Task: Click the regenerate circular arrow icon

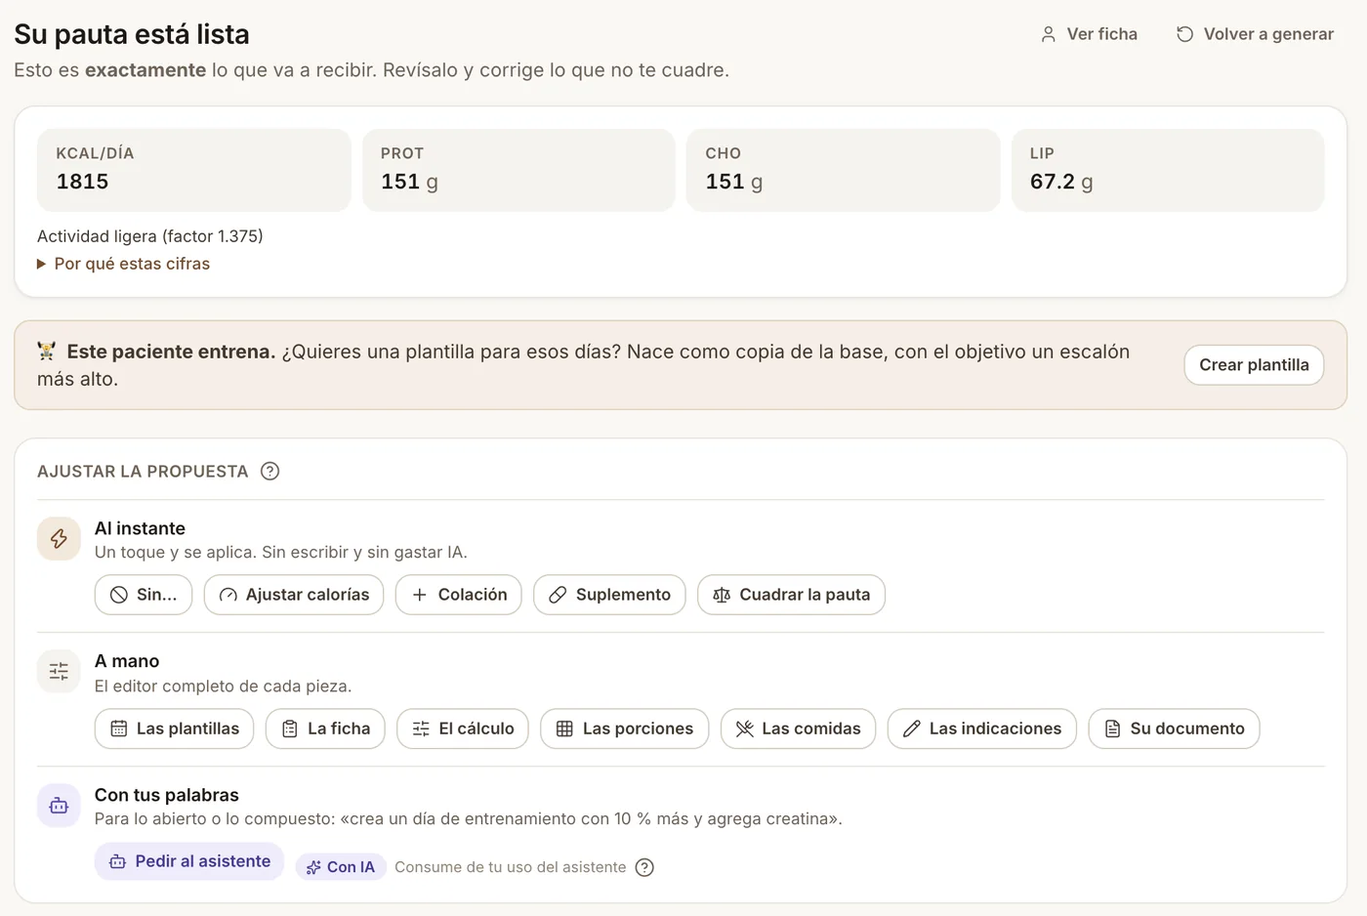Action: (x=1184, y=34)
